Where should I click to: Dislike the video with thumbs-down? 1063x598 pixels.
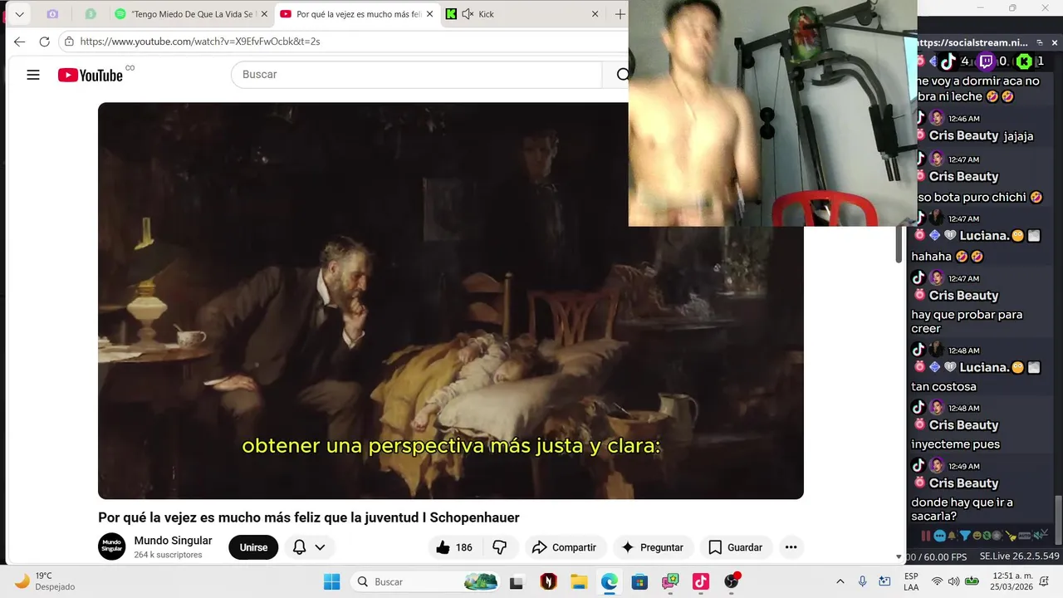[500, 547]
